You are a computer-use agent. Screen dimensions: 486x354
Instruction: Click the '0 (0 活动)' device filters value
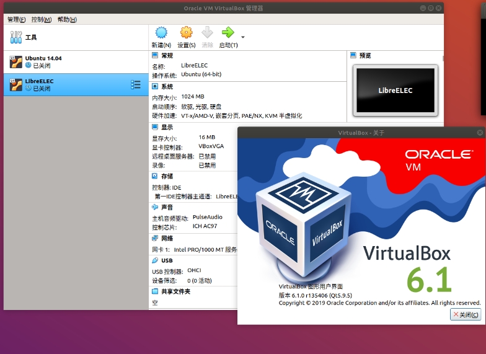200,280
